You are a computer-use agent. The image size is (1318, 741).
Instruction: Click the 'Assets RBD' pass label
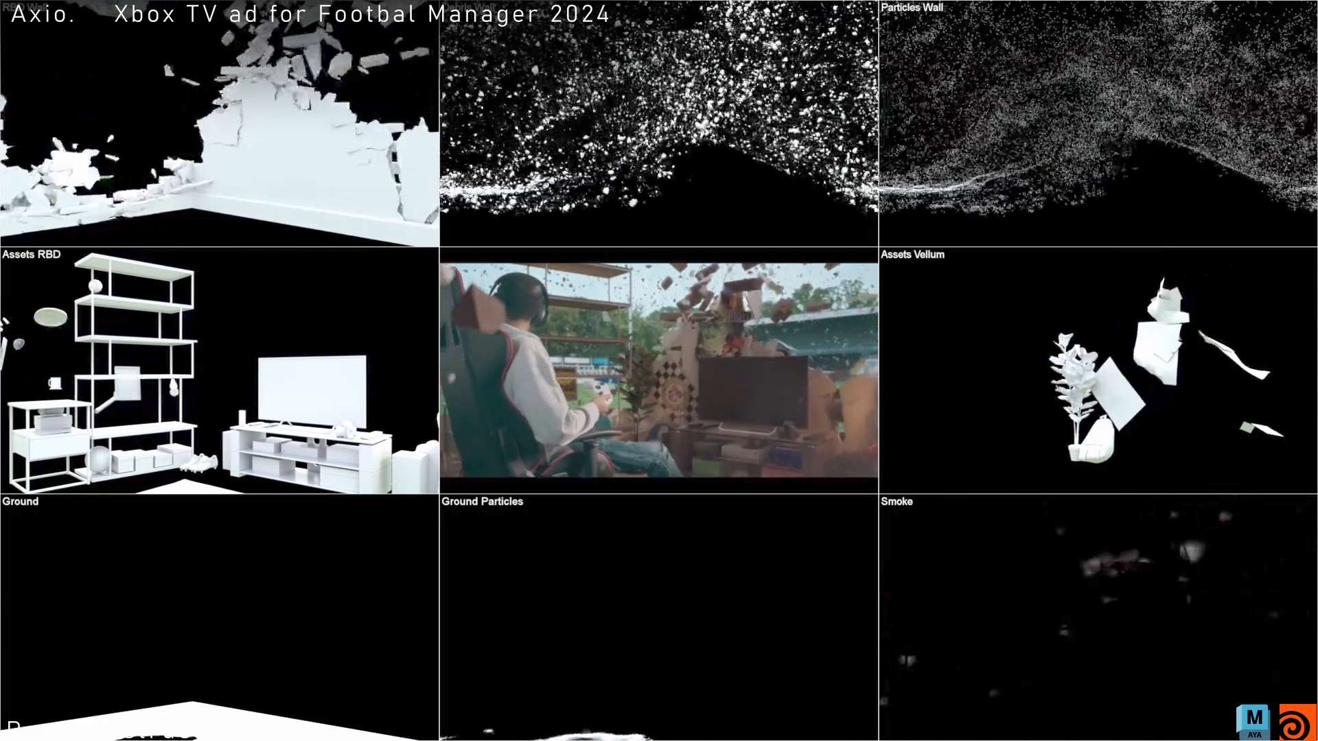32,255
